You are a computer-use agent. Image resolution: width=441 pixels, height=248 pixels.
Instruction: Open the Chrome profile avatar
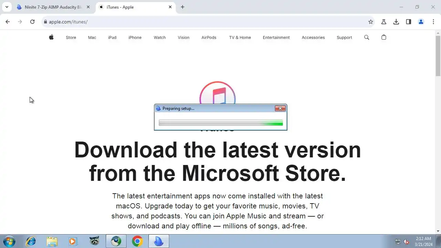tap(421, 22)
